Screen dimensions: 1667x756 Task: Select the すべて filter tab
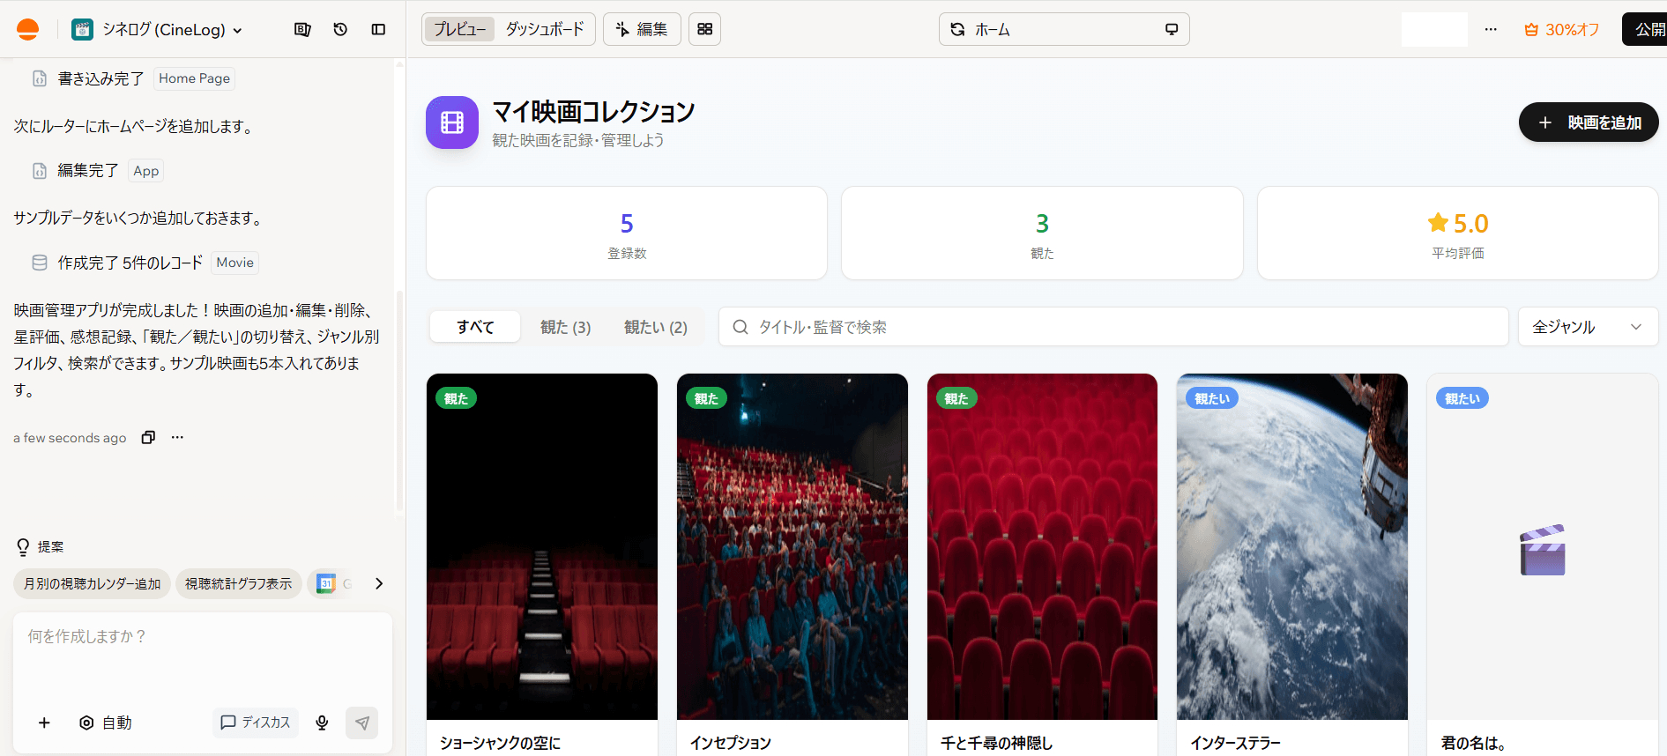(475, 327)
